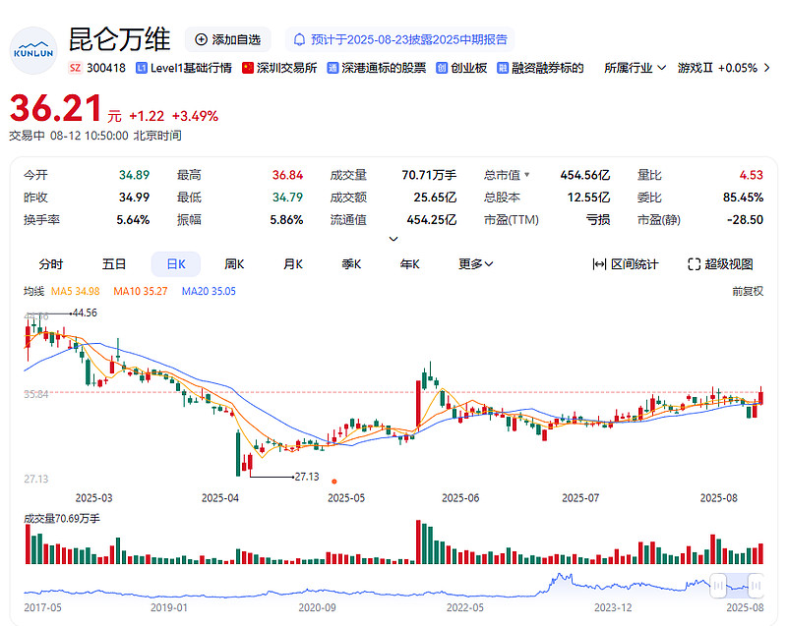Screen dimensions: 787x626
Task: Click the 27.13 low price marker
Action: [307, 477]
